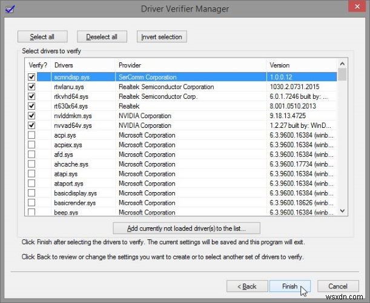
Task: Sort list by Drivers column header
Action: click(x=84, y=65)
